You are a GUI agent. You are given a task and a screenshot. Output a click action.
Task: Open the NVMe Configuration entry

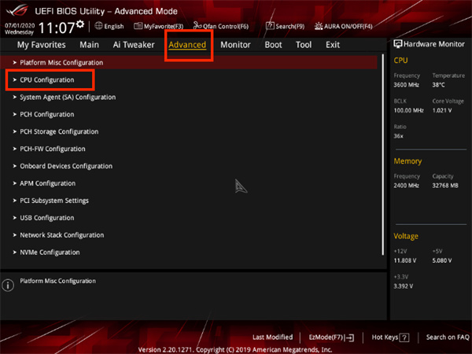[x=50, y=253]
